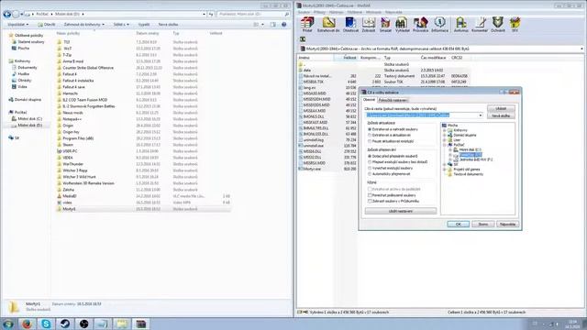
Task: Open Sdílet s dropdown in Explorer
Action: pyautogui.click(x=121, y=25)
